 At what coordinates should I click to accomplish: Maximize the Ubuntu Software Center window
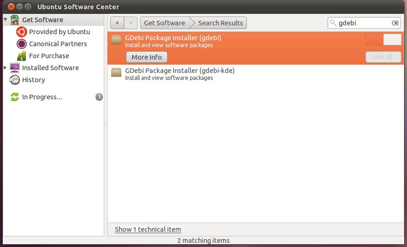[x=28, y=6]
